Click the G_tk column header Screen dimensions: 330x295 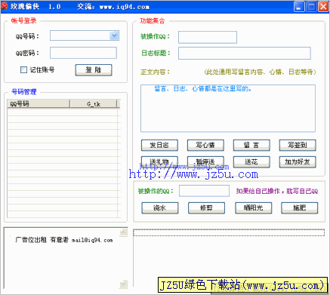coord(94,103)
